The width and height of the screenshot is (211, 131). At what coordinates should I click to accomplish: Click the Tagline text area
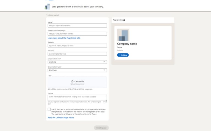point(77,98)
